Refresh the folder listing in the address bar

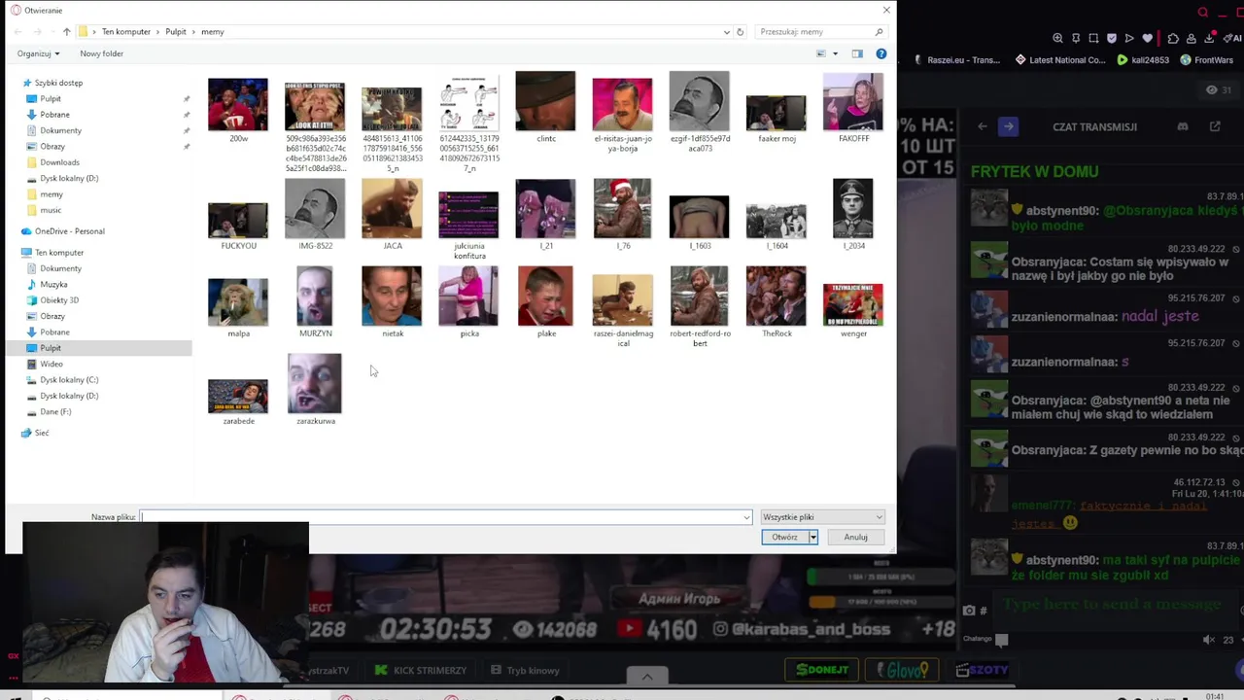click(x=740, y=32)
